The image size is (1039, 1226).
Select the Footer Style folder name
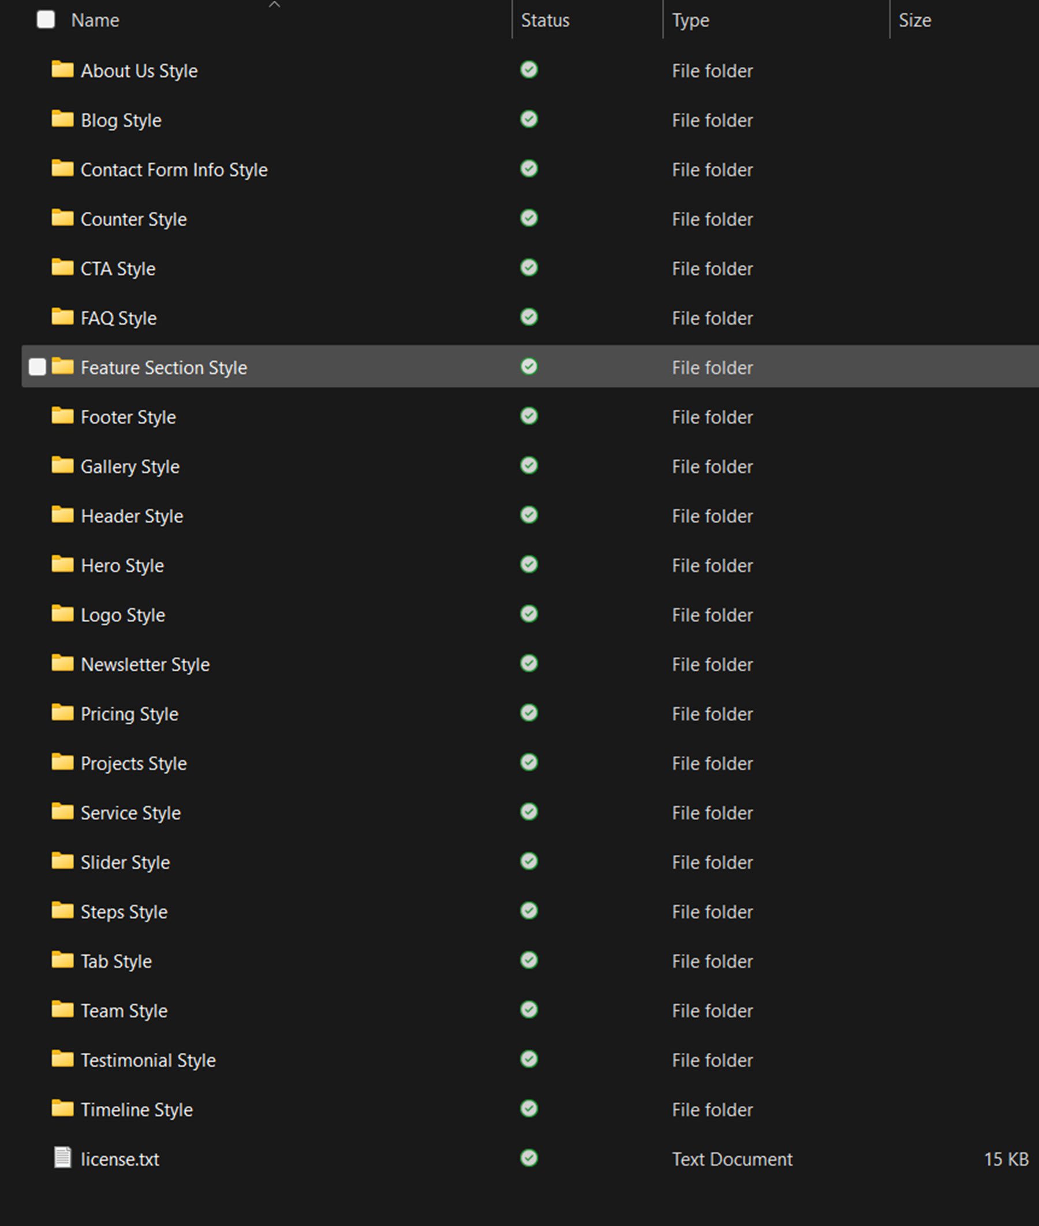point(128,417)
